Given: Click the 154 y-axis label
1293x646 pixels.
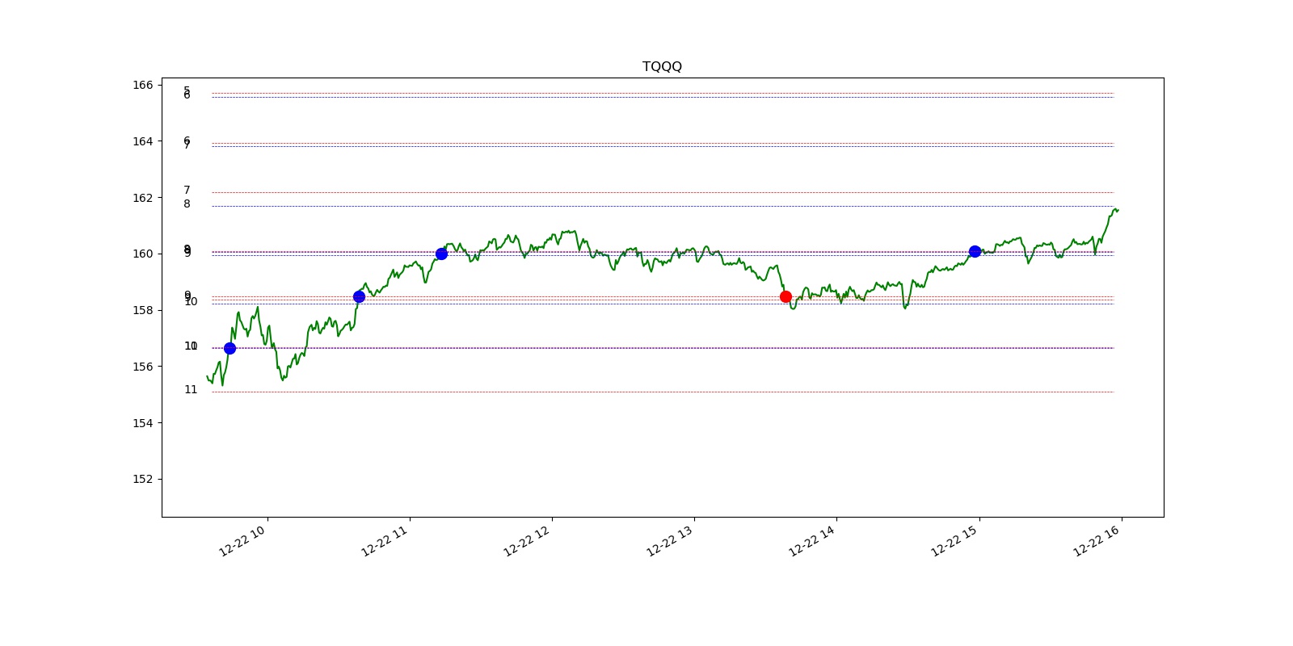Looking at the screenshot, I should [x=142, y=423].
